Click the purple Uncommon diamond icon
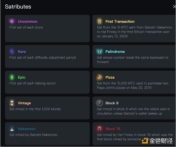The width and height of the screenshot is (176, 147). (12, 21)
